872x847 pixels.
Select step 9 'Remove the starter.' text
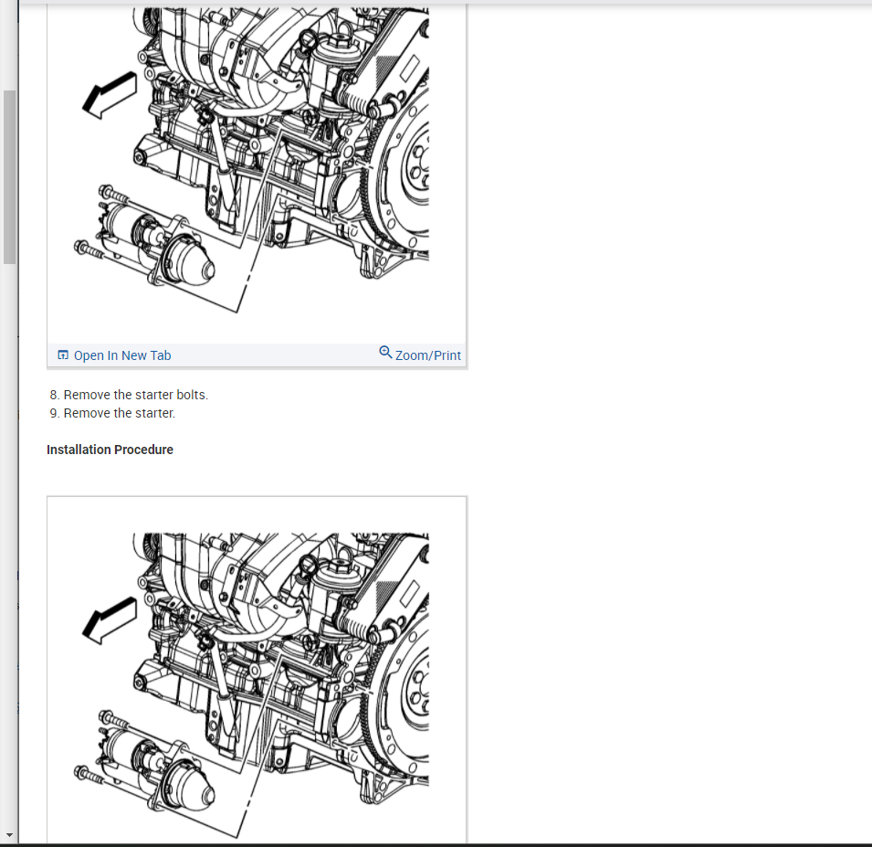119,413
